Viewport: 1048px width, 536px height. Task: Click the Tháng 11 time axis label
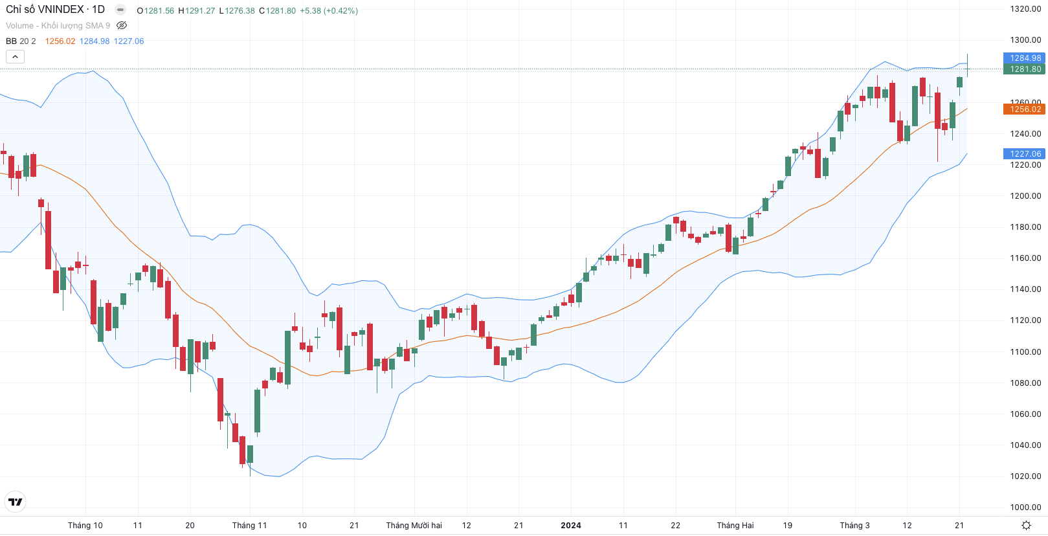coord(249,525)
